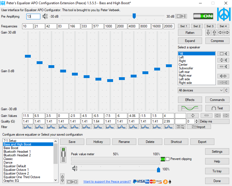Load the Set 4 preset
Viewport: 232px width, 186px height.
coord(223,26)
